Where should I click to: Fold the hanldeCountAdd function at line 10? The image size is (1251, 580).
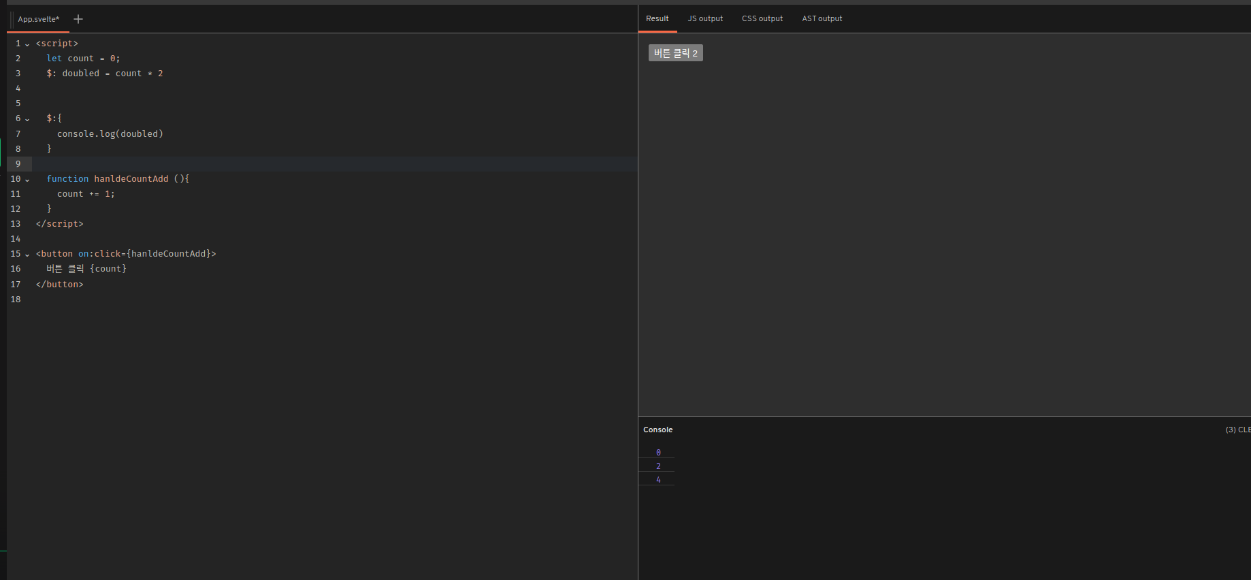click(x=27, y=180)
